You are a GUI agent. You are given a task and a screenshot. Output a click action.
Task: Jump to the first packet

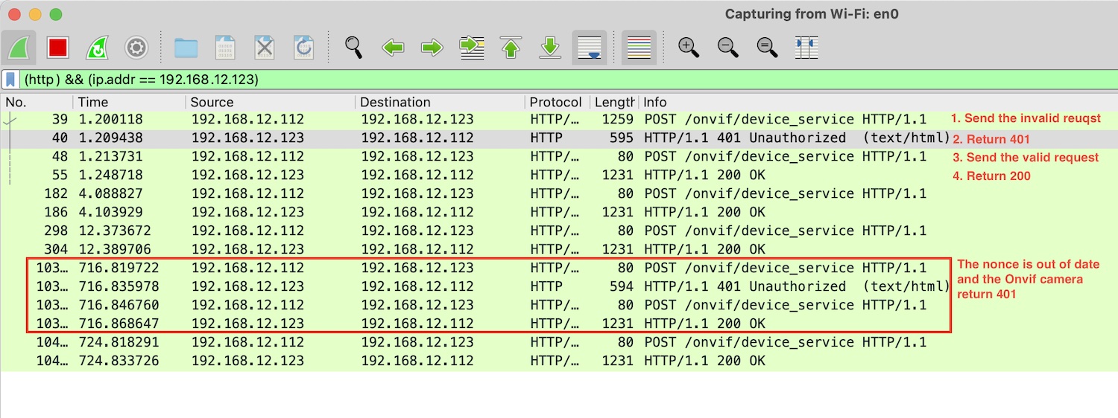(511, 48)
